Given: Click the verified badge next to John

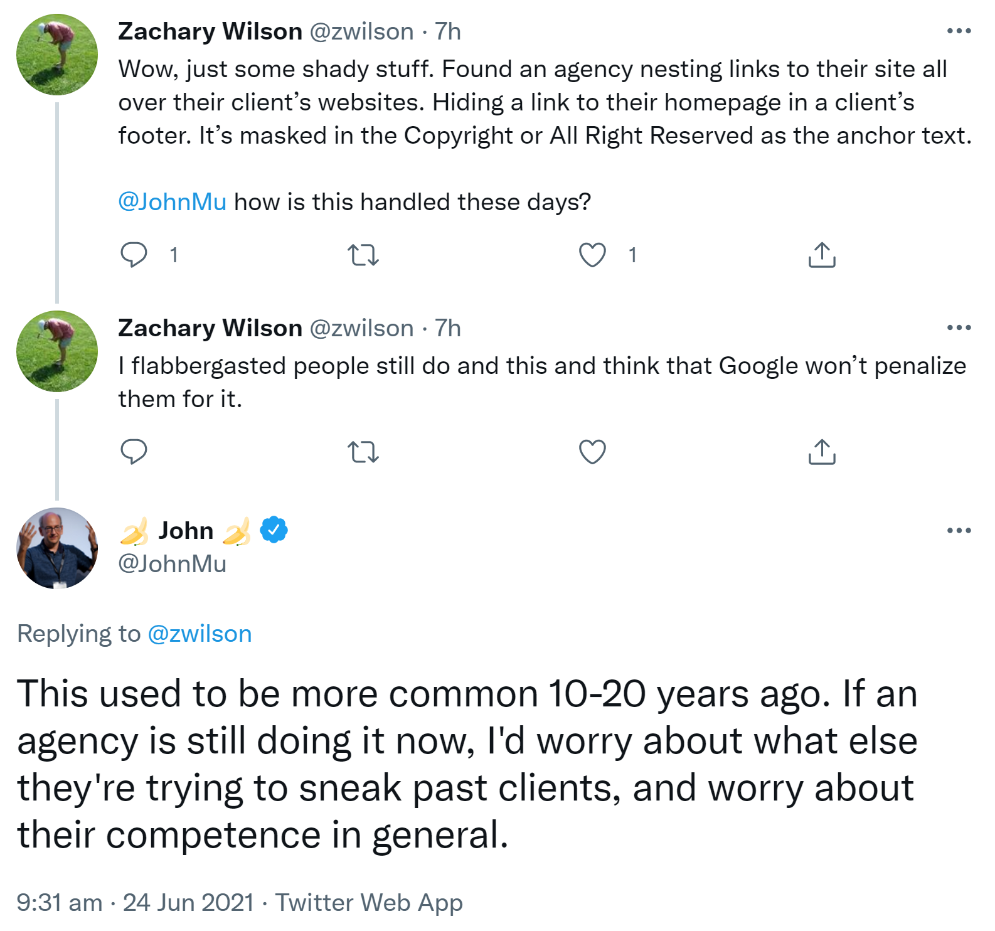Looking at the screenshot, I should [x=272, y=530].
